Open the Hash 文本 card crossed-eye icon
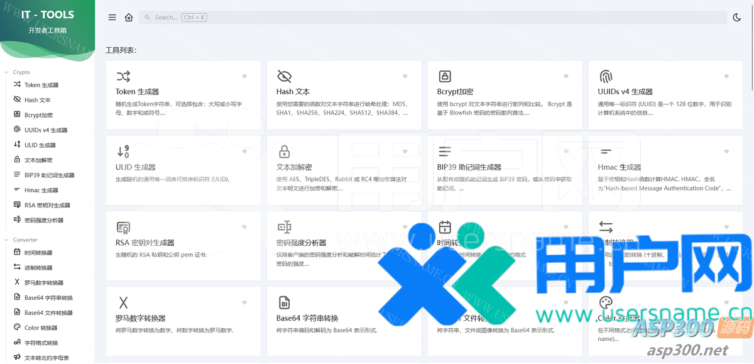This screenshot has height=364, width=754. (284, 77)
